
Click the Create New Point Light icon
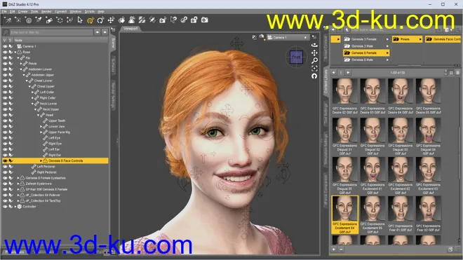click(x=18, y=20)
